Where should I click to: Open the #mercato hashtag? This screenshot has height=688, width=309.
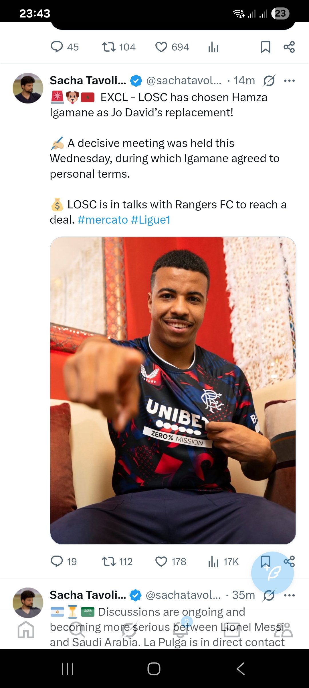[103, 220]
